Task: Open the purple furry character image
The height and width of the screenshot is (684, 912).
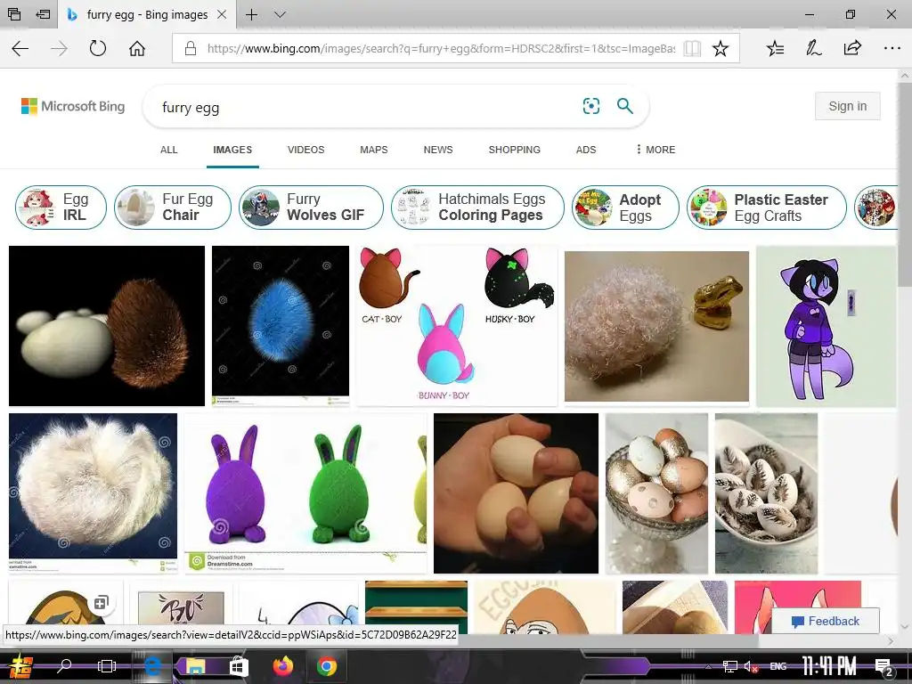Action: 826,326
